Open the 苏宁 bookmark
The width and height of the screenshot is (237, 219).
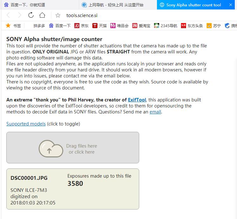click(x=214, y=26)
